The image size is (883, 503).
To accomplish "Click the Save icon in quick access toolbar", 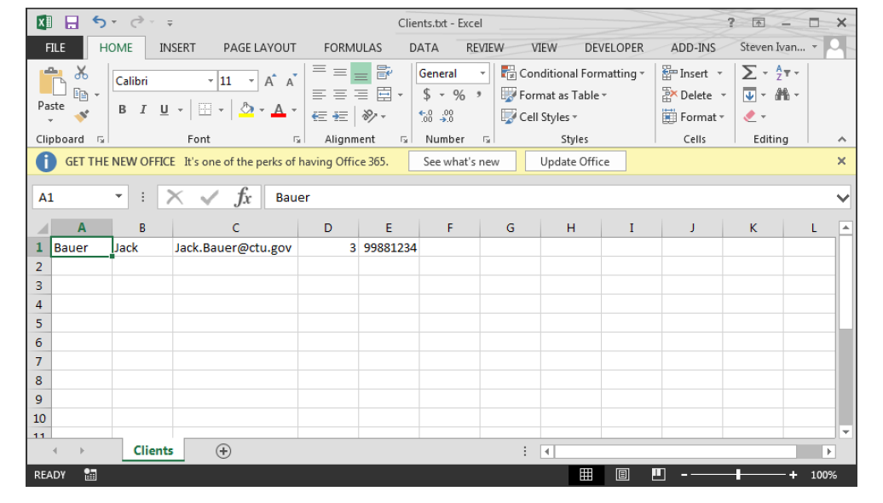I will coord(72,22).
